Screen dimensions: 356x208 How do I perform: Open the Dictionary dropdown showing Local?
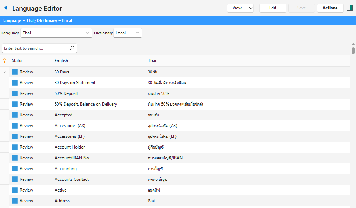coord(127,33)
